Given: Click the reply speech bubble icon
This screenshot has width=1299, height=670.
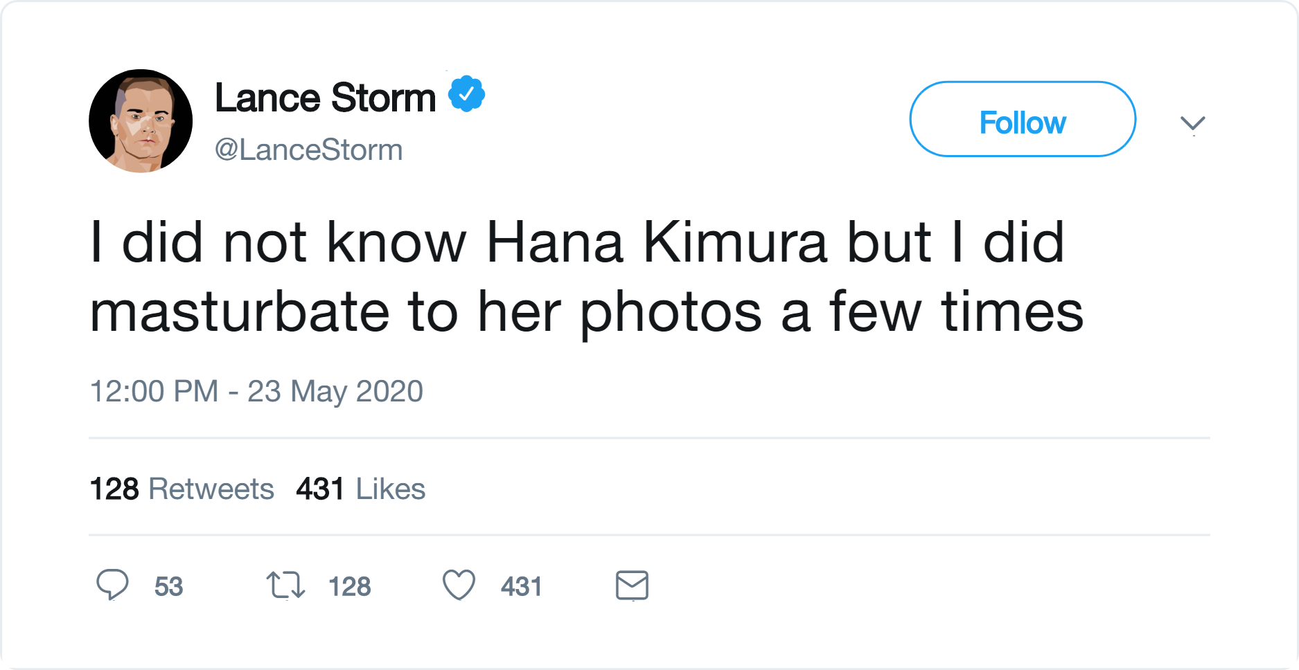Looking at the screenshot, I should click(x=112, y=585).
